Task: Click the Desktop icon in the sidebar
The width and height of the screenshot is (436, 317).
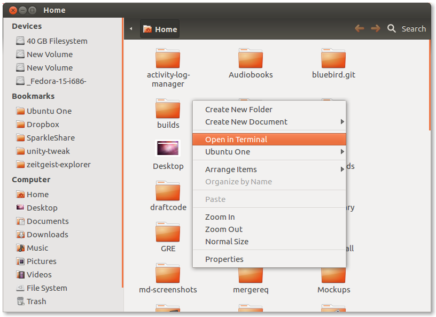Action: click(x=20, y=207)
